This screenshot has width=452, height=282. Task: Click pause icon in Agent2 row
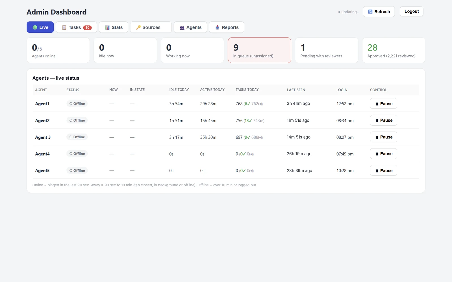click(377, 121)
